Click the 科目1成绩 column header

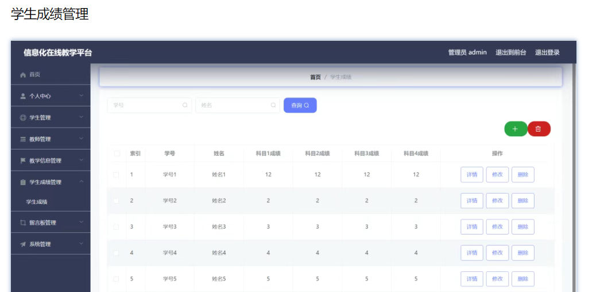(268, 153)
